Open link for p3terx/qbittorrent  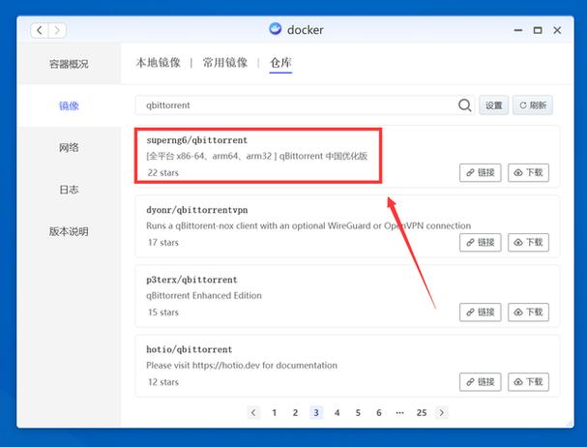coord(480,312)
